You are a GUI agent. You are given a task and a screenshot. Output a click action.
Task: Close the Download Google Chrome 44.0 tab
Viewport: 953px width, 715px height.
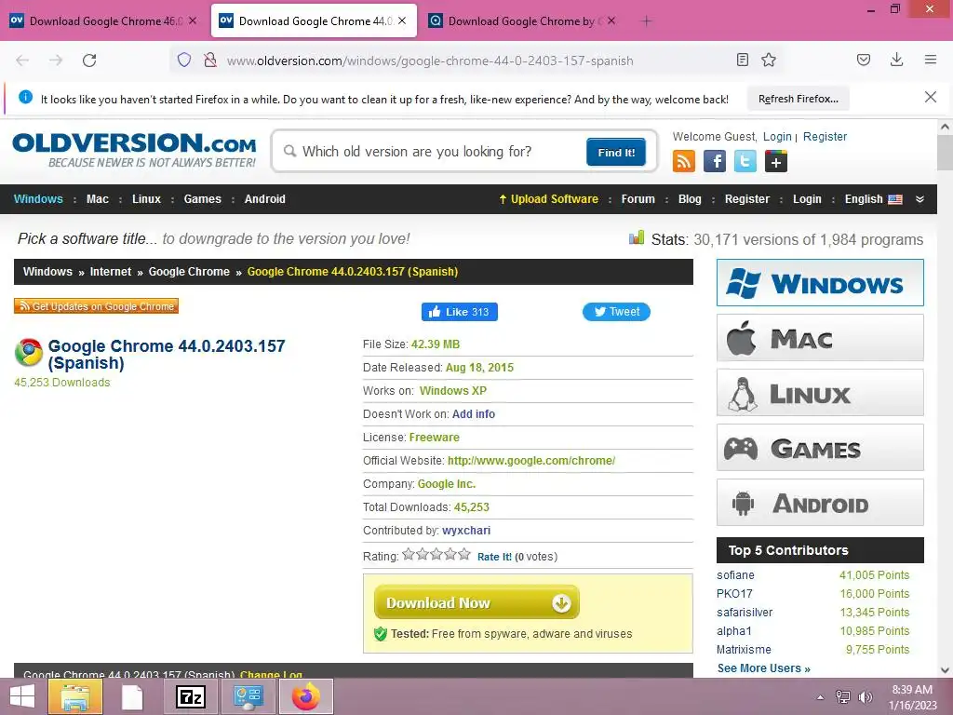click(402, 21)
